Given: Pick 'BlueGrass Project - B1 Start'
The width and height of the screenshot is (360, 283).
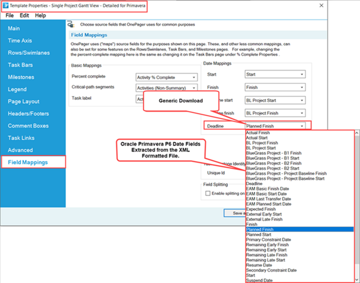Looking at the screenshot, I should [x=300, y=158].
